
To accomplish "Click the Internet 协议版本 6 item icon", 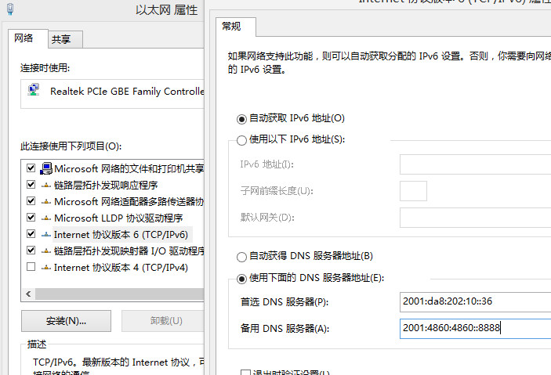I will point(46,234).
